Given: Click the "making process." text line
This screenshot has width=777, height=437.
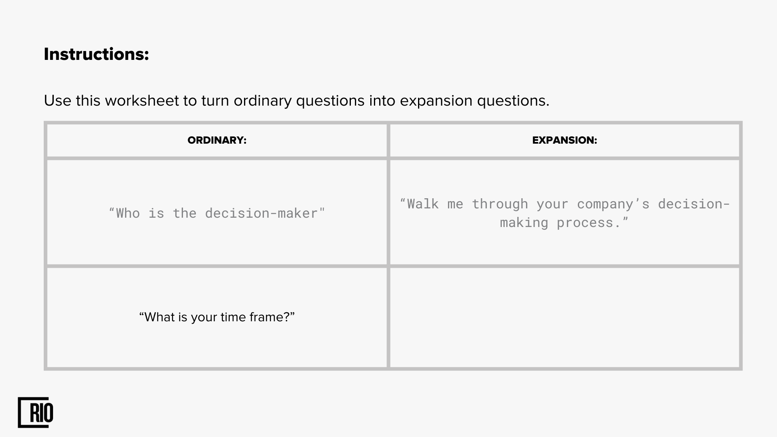Looking at the screenshot, I should (x=565, y=223).
